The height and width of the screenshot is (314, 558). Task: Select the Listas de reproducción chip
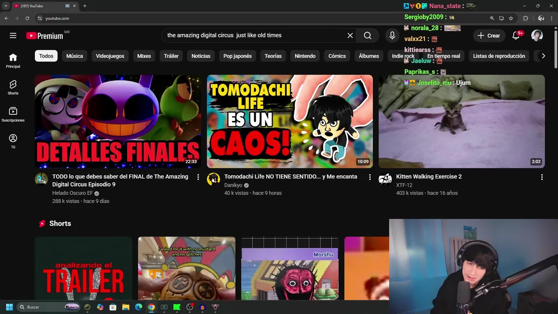pos(499,56)
